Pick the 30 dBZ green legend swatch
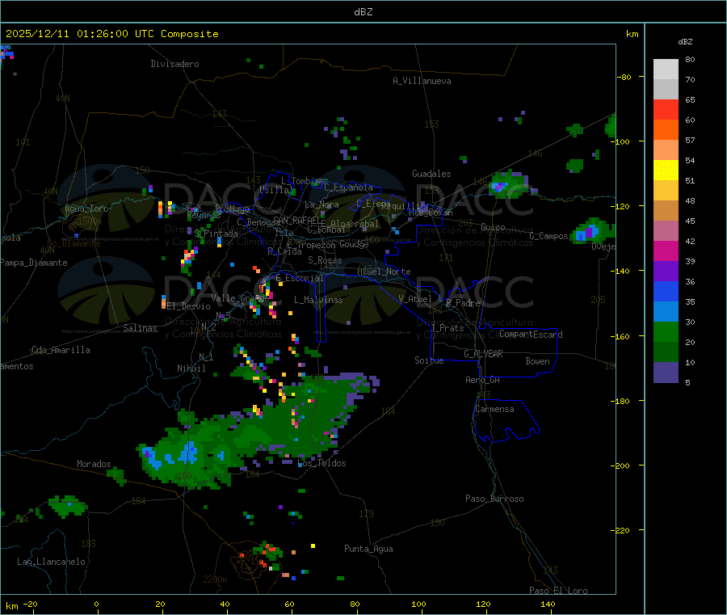The width and height of the screenshot is (727, 615). click(666, 331)
